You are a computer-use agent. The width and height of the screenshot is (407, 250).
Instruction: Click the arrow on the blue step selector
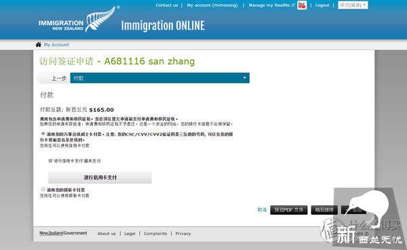click(244, 78)
